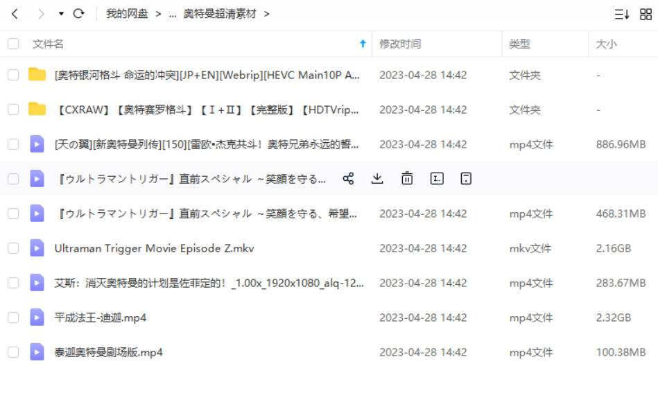Click video icon of 泰迦奥特曼剧场版.mp4
Image resolution: width=658 pixels, height=400 pixels.
click(x=37, y=351)
